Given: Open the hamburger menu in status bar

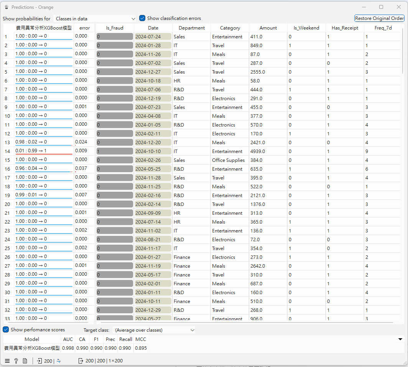Looking at the screenshot, I should point(7,361).
